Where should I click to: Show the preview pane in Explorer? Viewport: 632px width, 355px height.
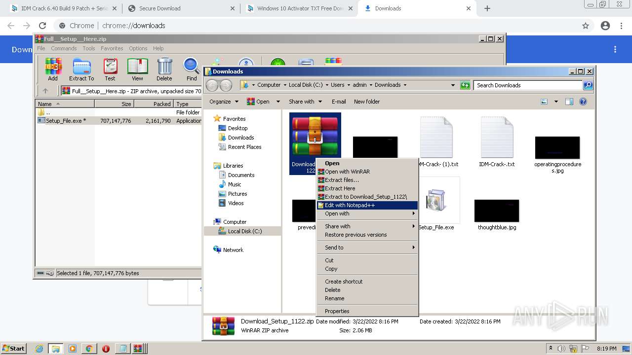[x=569, y=102]
